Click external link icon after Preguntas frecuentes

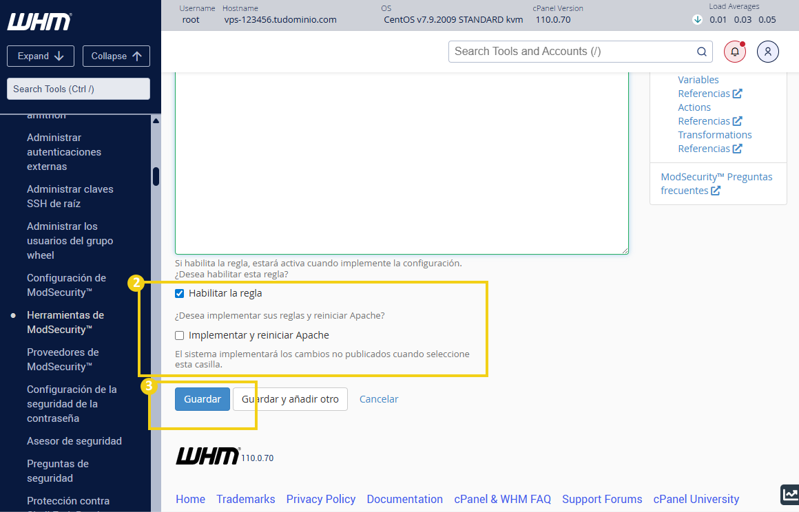click(x=716, y=191)
